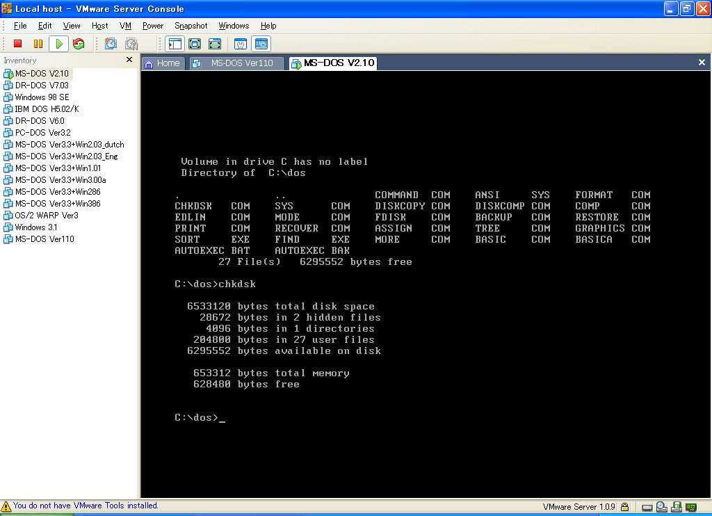Click 'FORMAT COM' in the directory listing

pos(613,195)
